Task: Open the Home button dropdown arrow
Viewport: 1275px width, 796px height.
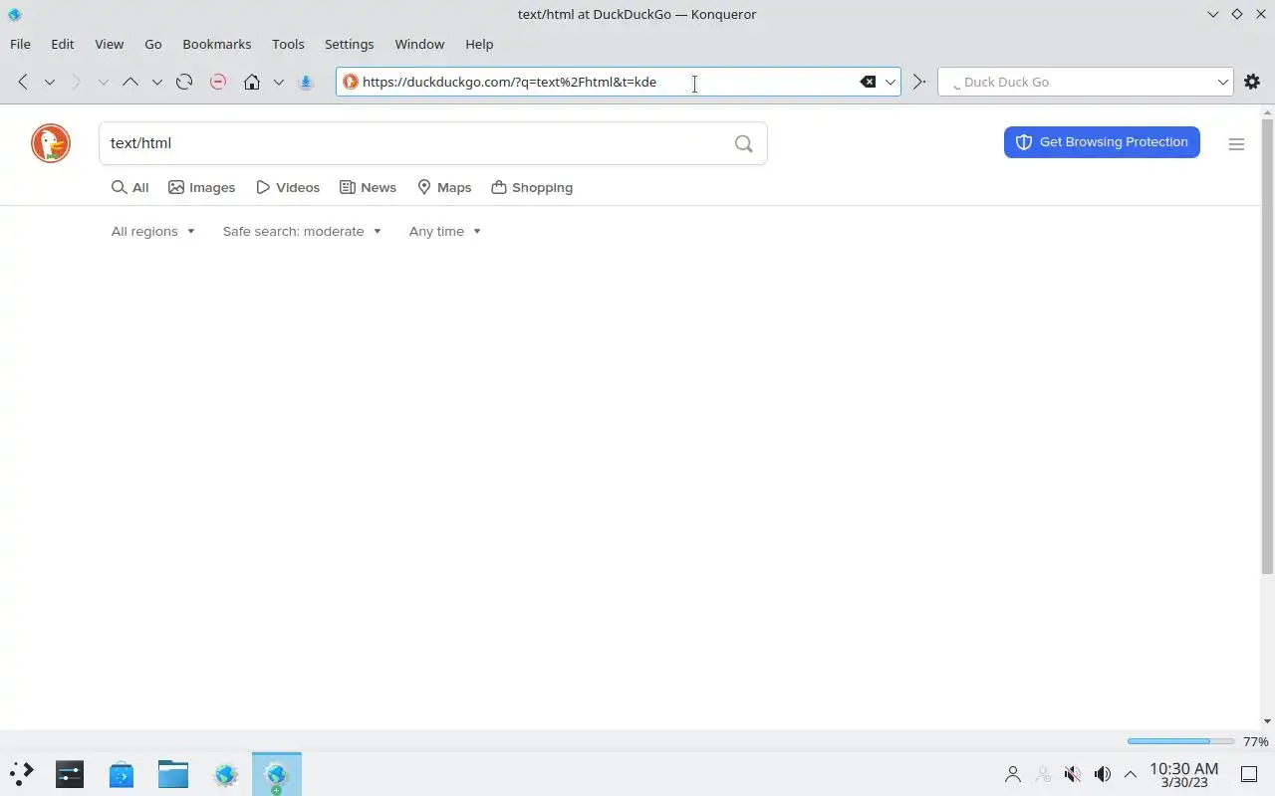Action: point(279,82)
